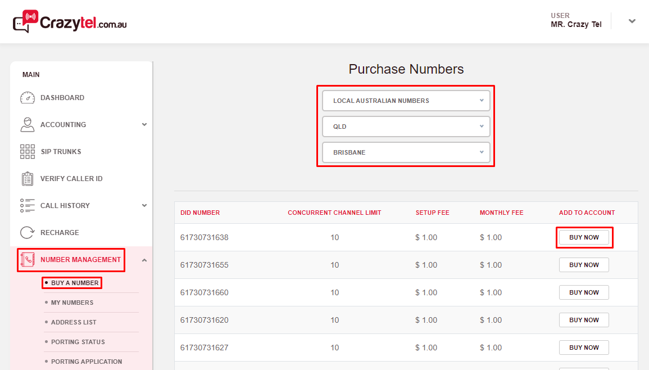649x370 pixels.
Task: Open the Local Australian Numbers dropdown
Action: pyautogui.click(x=406, y=101)
